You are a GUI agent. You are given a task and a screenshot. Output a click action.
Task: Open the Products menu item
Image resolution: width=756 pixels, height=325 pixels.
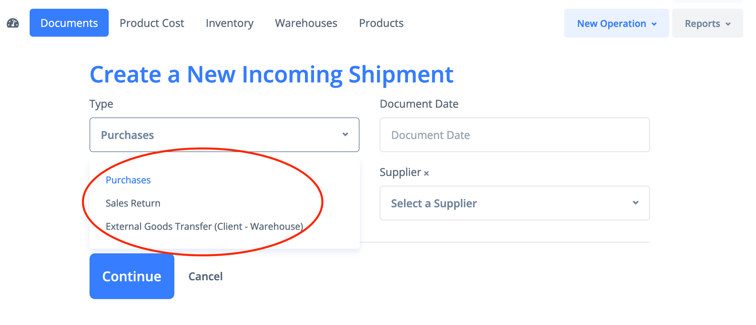[x=381, y=23]
